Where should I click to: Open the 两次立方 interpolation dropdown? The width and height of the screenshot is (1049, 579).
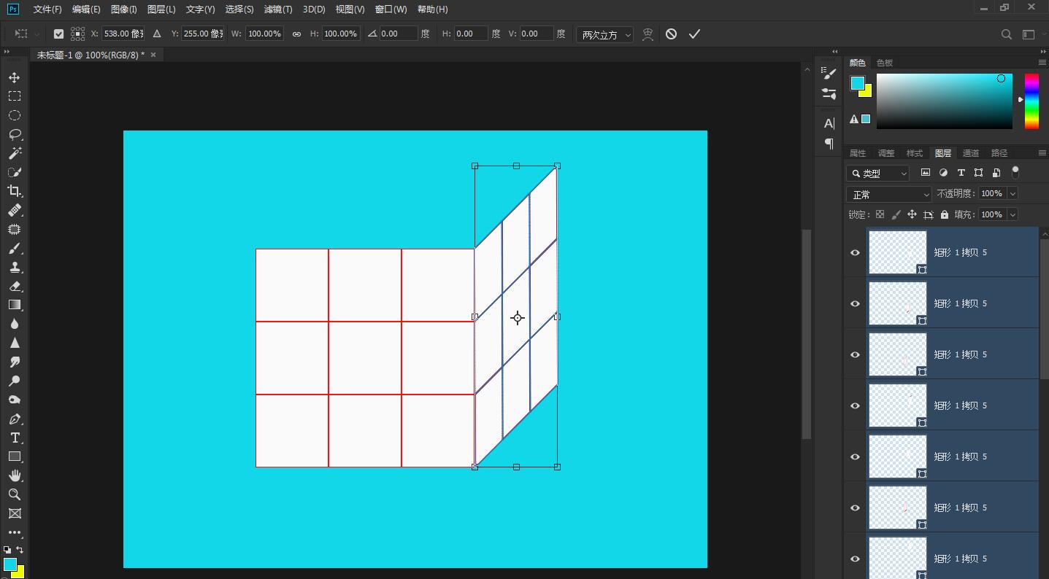click(604, 34)
